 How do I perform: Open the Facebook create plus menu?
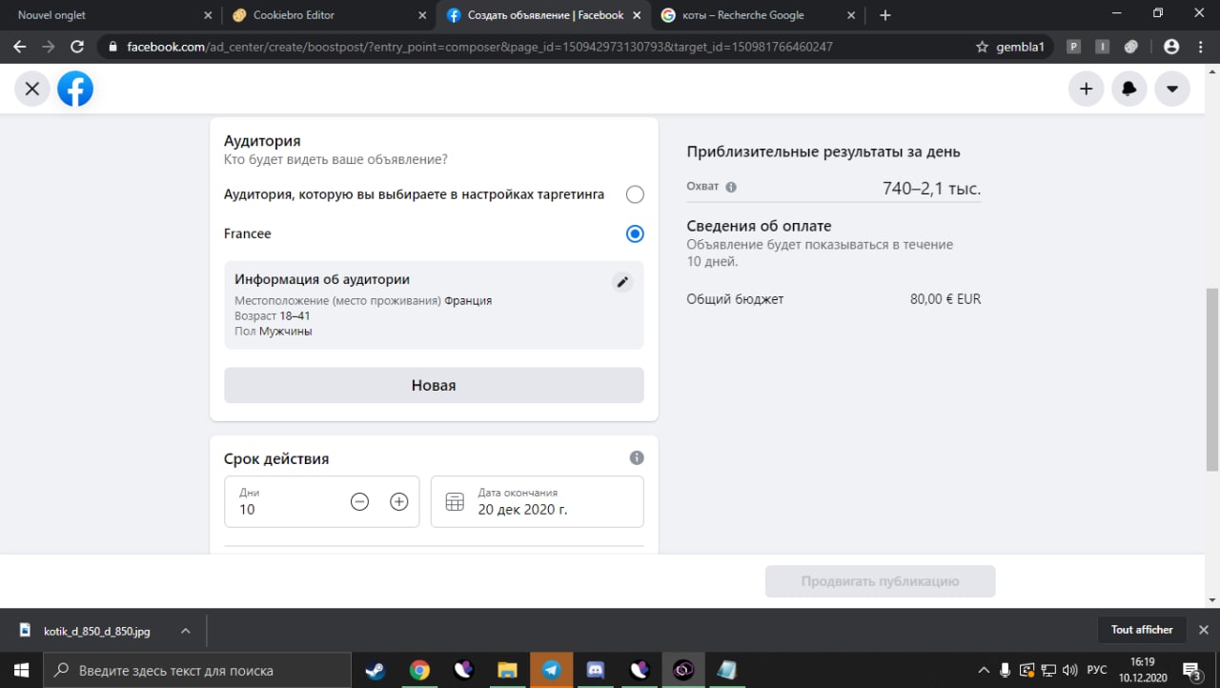coord(1086,89)
